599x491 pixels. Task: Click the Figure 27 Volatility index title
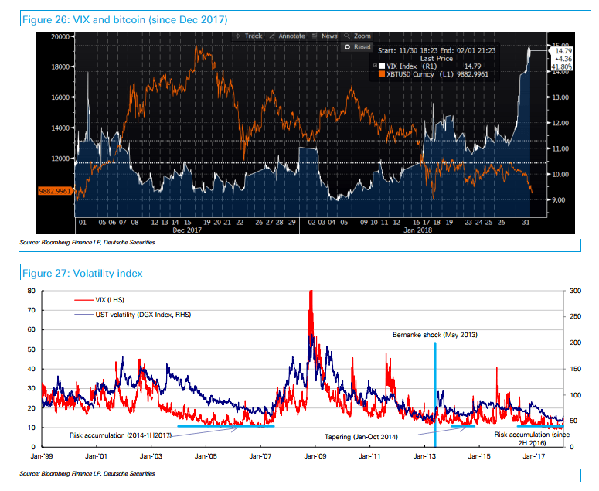[83, 272]
